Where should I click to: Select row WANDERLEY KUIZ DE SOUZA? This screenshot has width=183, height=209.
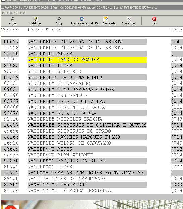point(87,113)
